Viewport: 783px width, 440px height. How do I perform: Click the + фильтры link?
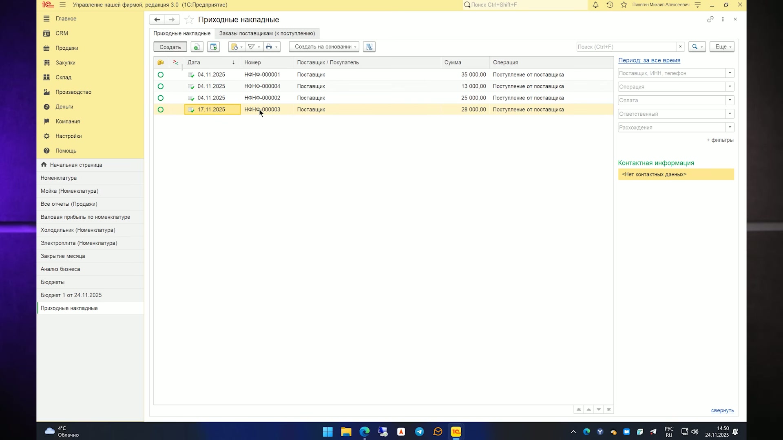click(720, 140)
